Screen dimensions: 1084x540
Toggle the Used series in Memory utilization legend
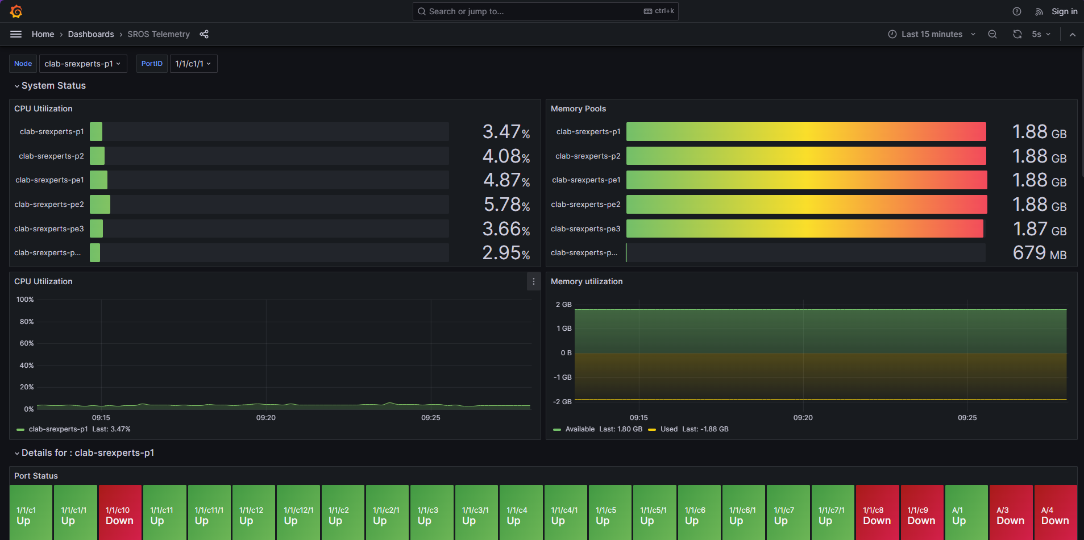coord(668,429)
